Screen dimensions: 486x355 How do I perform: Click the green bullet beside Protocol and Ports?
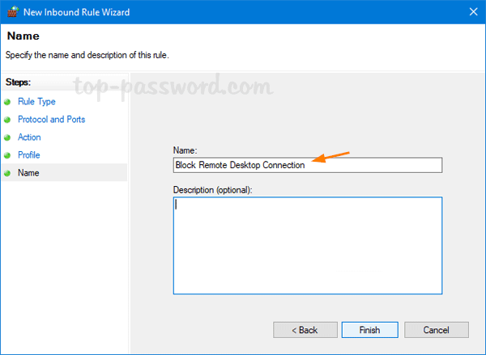(8, 120)
